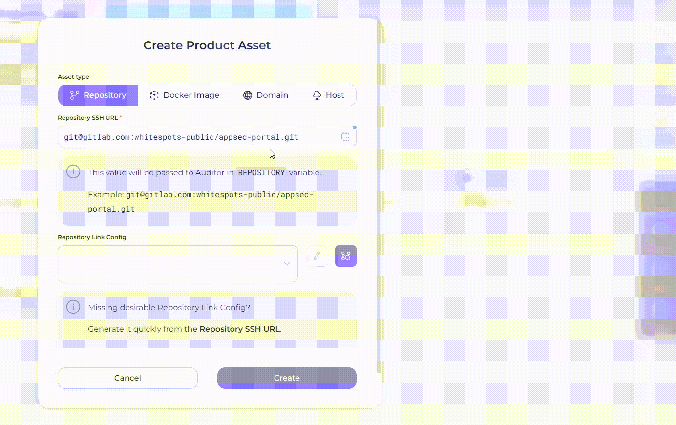
Task: Click the paste icon in the SSH URL field
Action: [345, 137]
